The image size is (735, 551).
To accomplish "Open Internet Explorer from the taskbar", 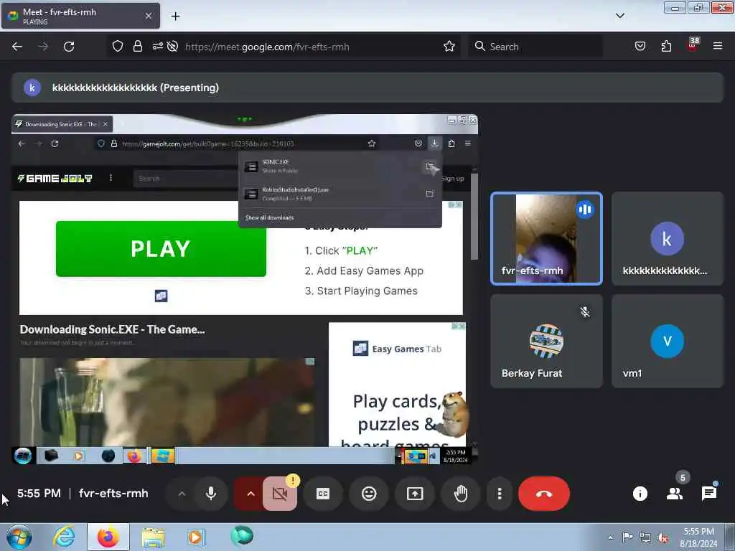I will pyautogui.click(x=64, y=537).
